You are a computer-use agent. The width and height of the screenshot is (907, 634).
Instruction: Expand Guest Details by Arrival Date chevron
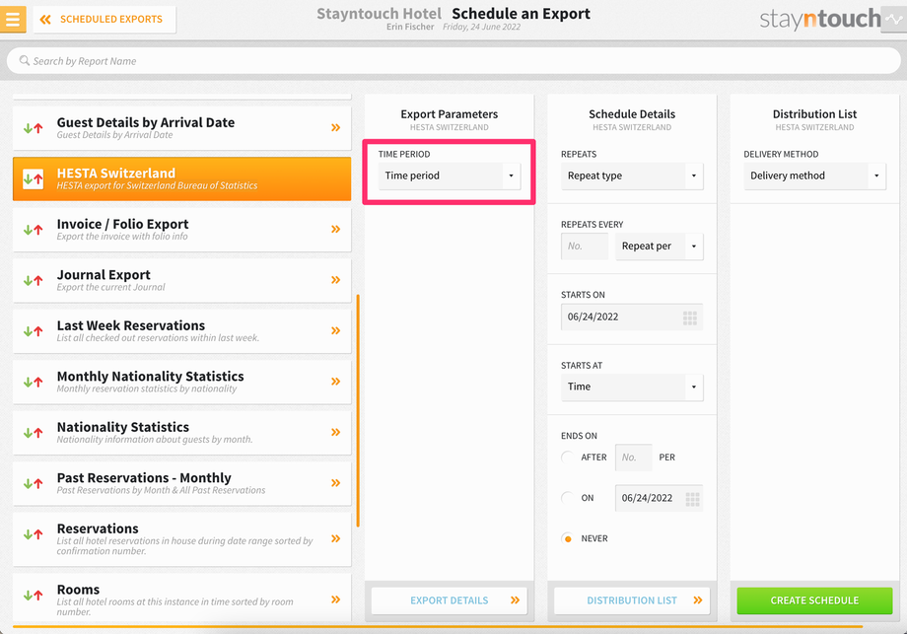tap(335, 127)
